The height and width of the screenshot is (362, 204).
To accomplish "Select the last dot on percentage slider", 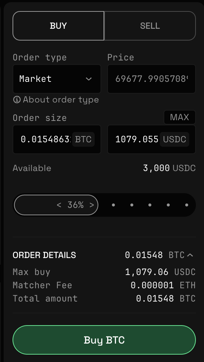I will click(x=186, y=205).
